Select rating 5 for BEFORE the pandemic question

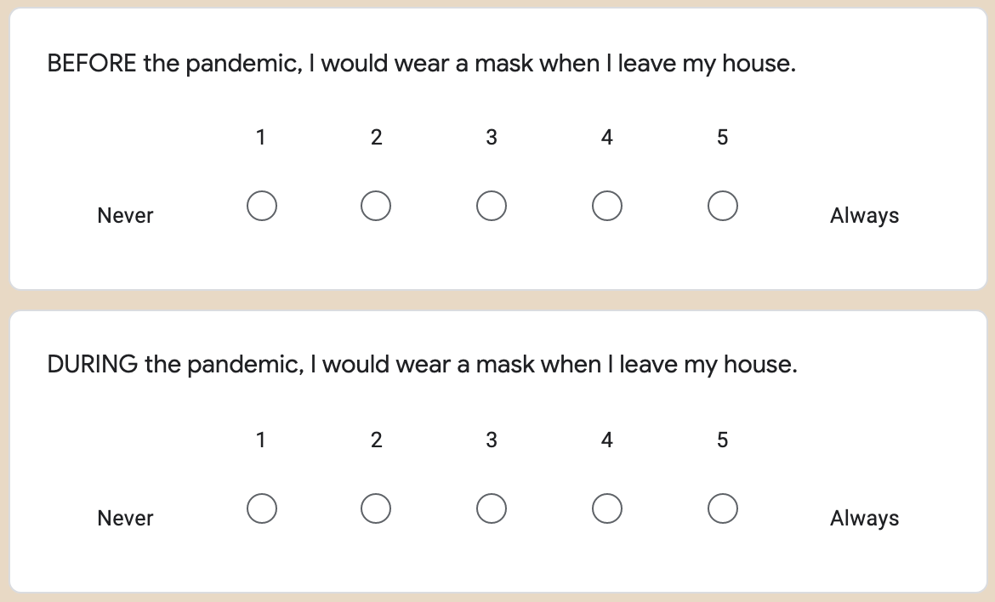tap(722, 206)
